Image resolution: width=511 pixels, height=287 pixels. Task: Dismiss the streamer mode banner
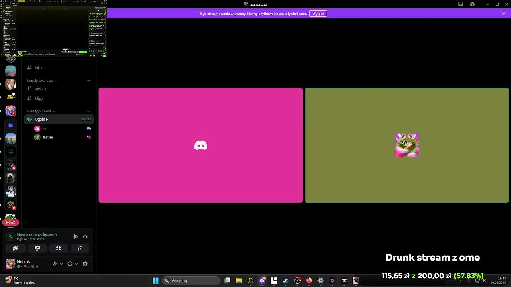504,14
